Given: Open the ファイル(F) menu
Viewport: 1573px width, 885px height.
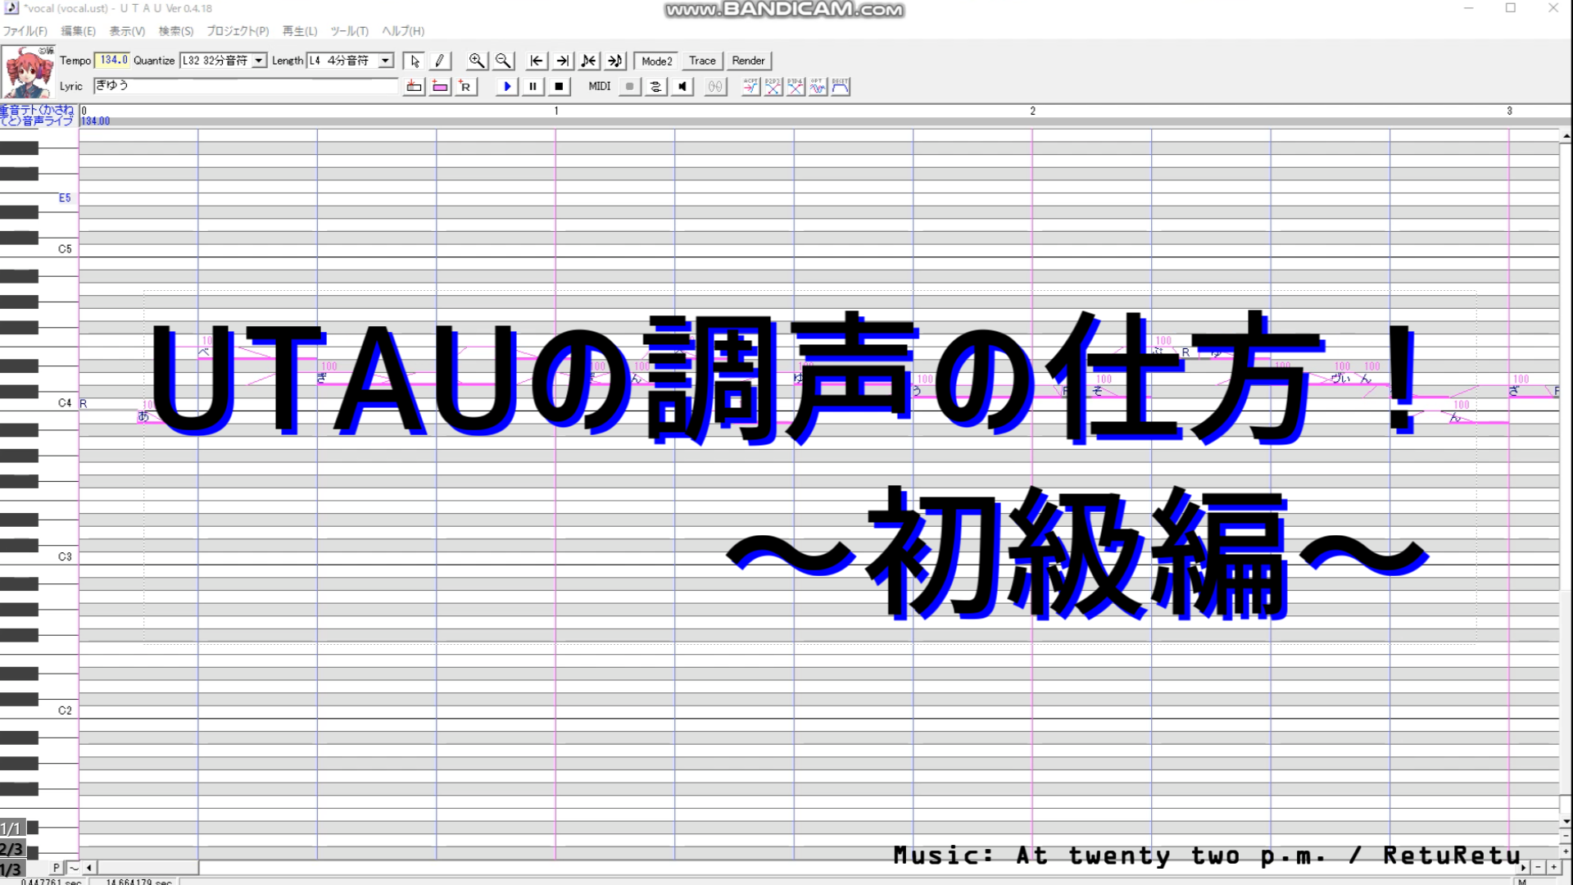Looking at the screenshot, I should [25, 31].
